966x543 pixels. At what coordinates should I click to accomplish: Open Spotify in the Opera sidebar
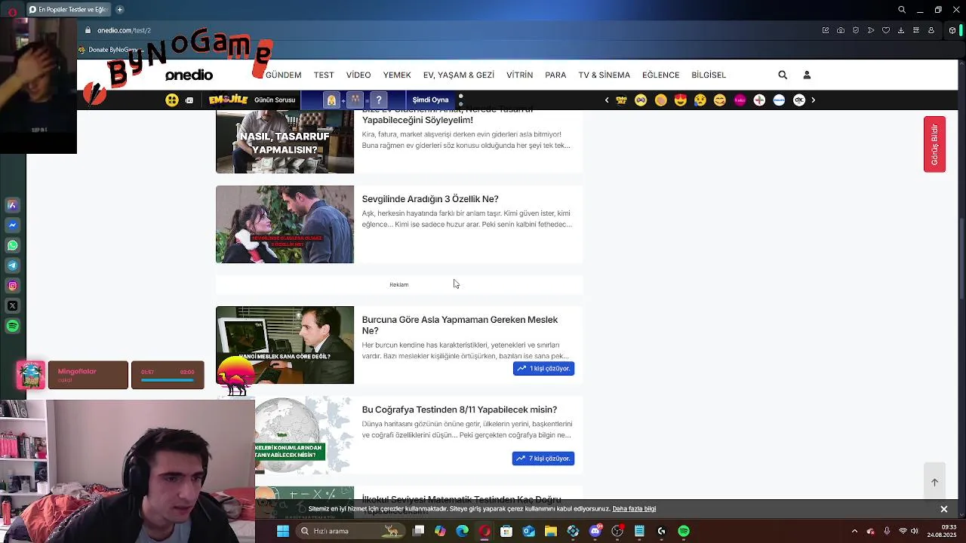pyautogui.click(x=13, y=326)
